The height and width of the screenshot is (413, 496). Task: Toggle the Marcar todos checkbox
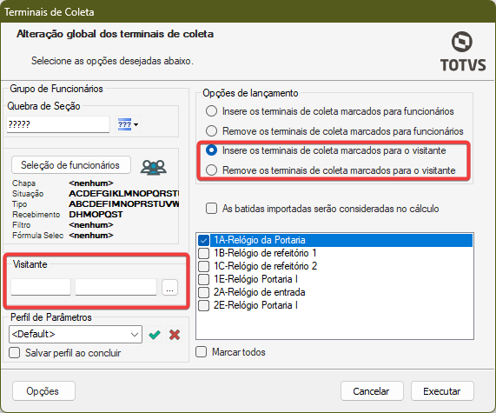click(x=202, y=352)
